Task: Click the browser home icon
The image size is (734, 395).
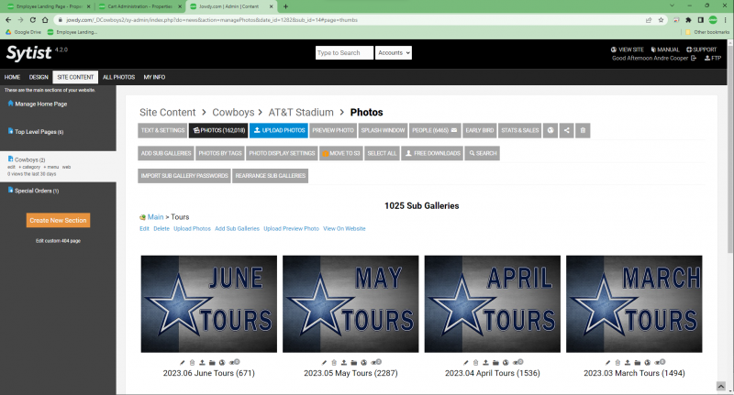Action: point(45,20)
